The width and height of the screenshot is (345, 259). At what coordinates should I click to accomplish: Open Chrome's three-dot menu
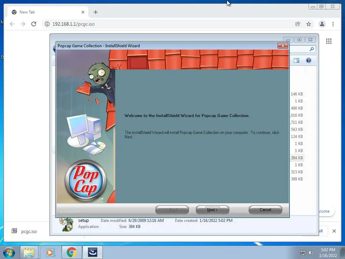pyautogui.click(x=333, y=24)
